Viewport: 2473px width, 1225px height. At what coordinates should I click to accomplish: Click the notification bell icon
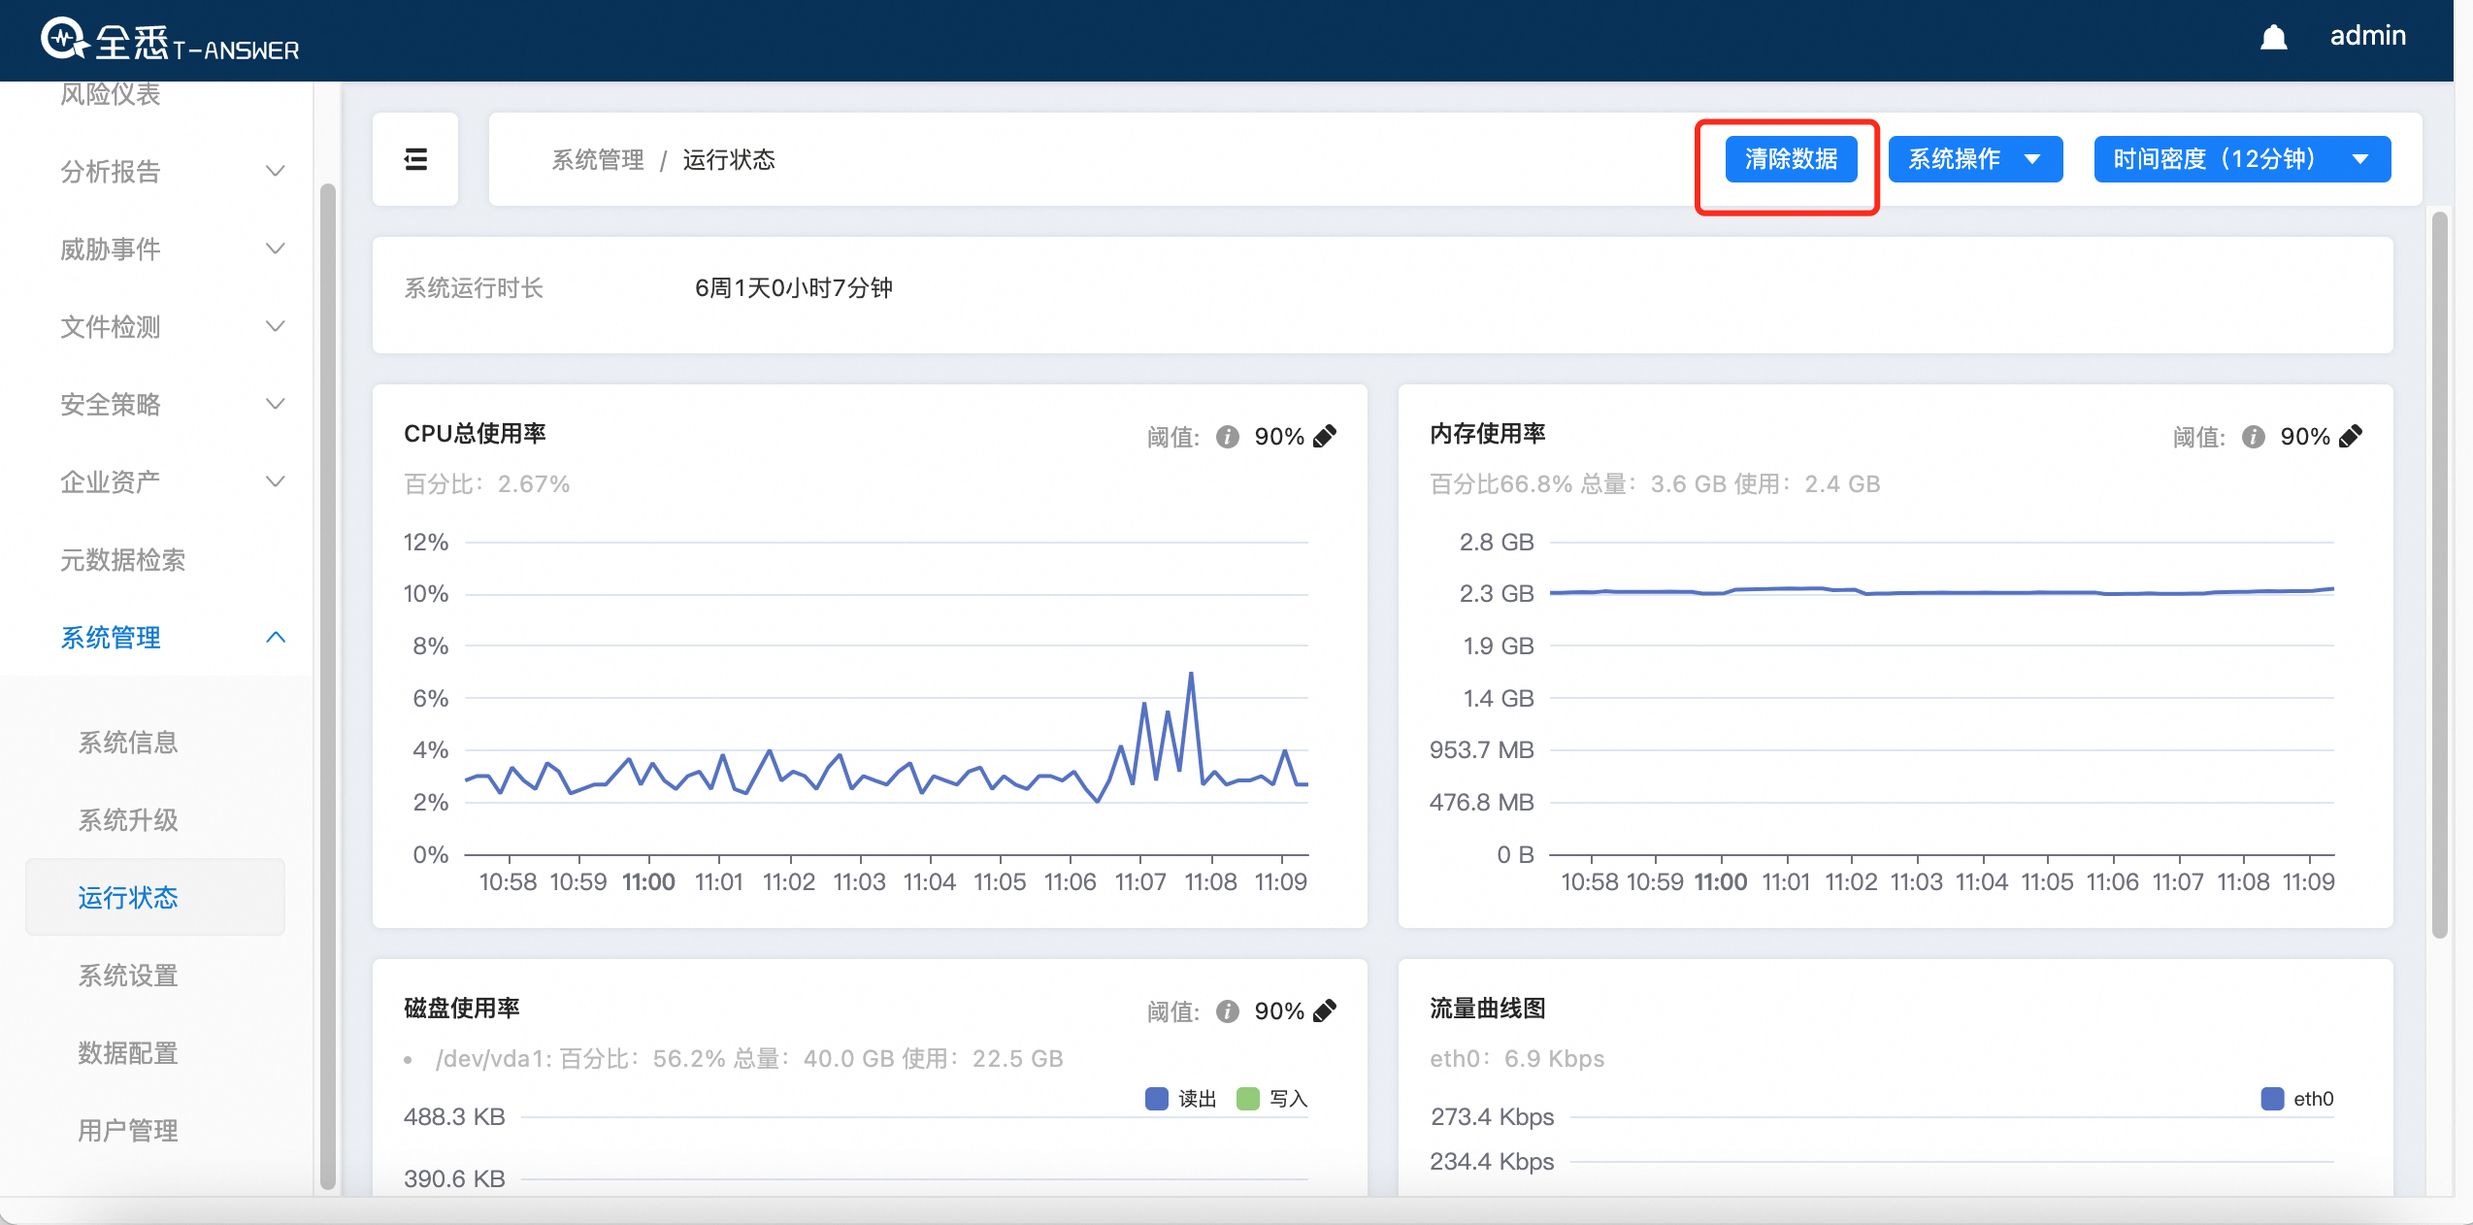point(2273,38)
